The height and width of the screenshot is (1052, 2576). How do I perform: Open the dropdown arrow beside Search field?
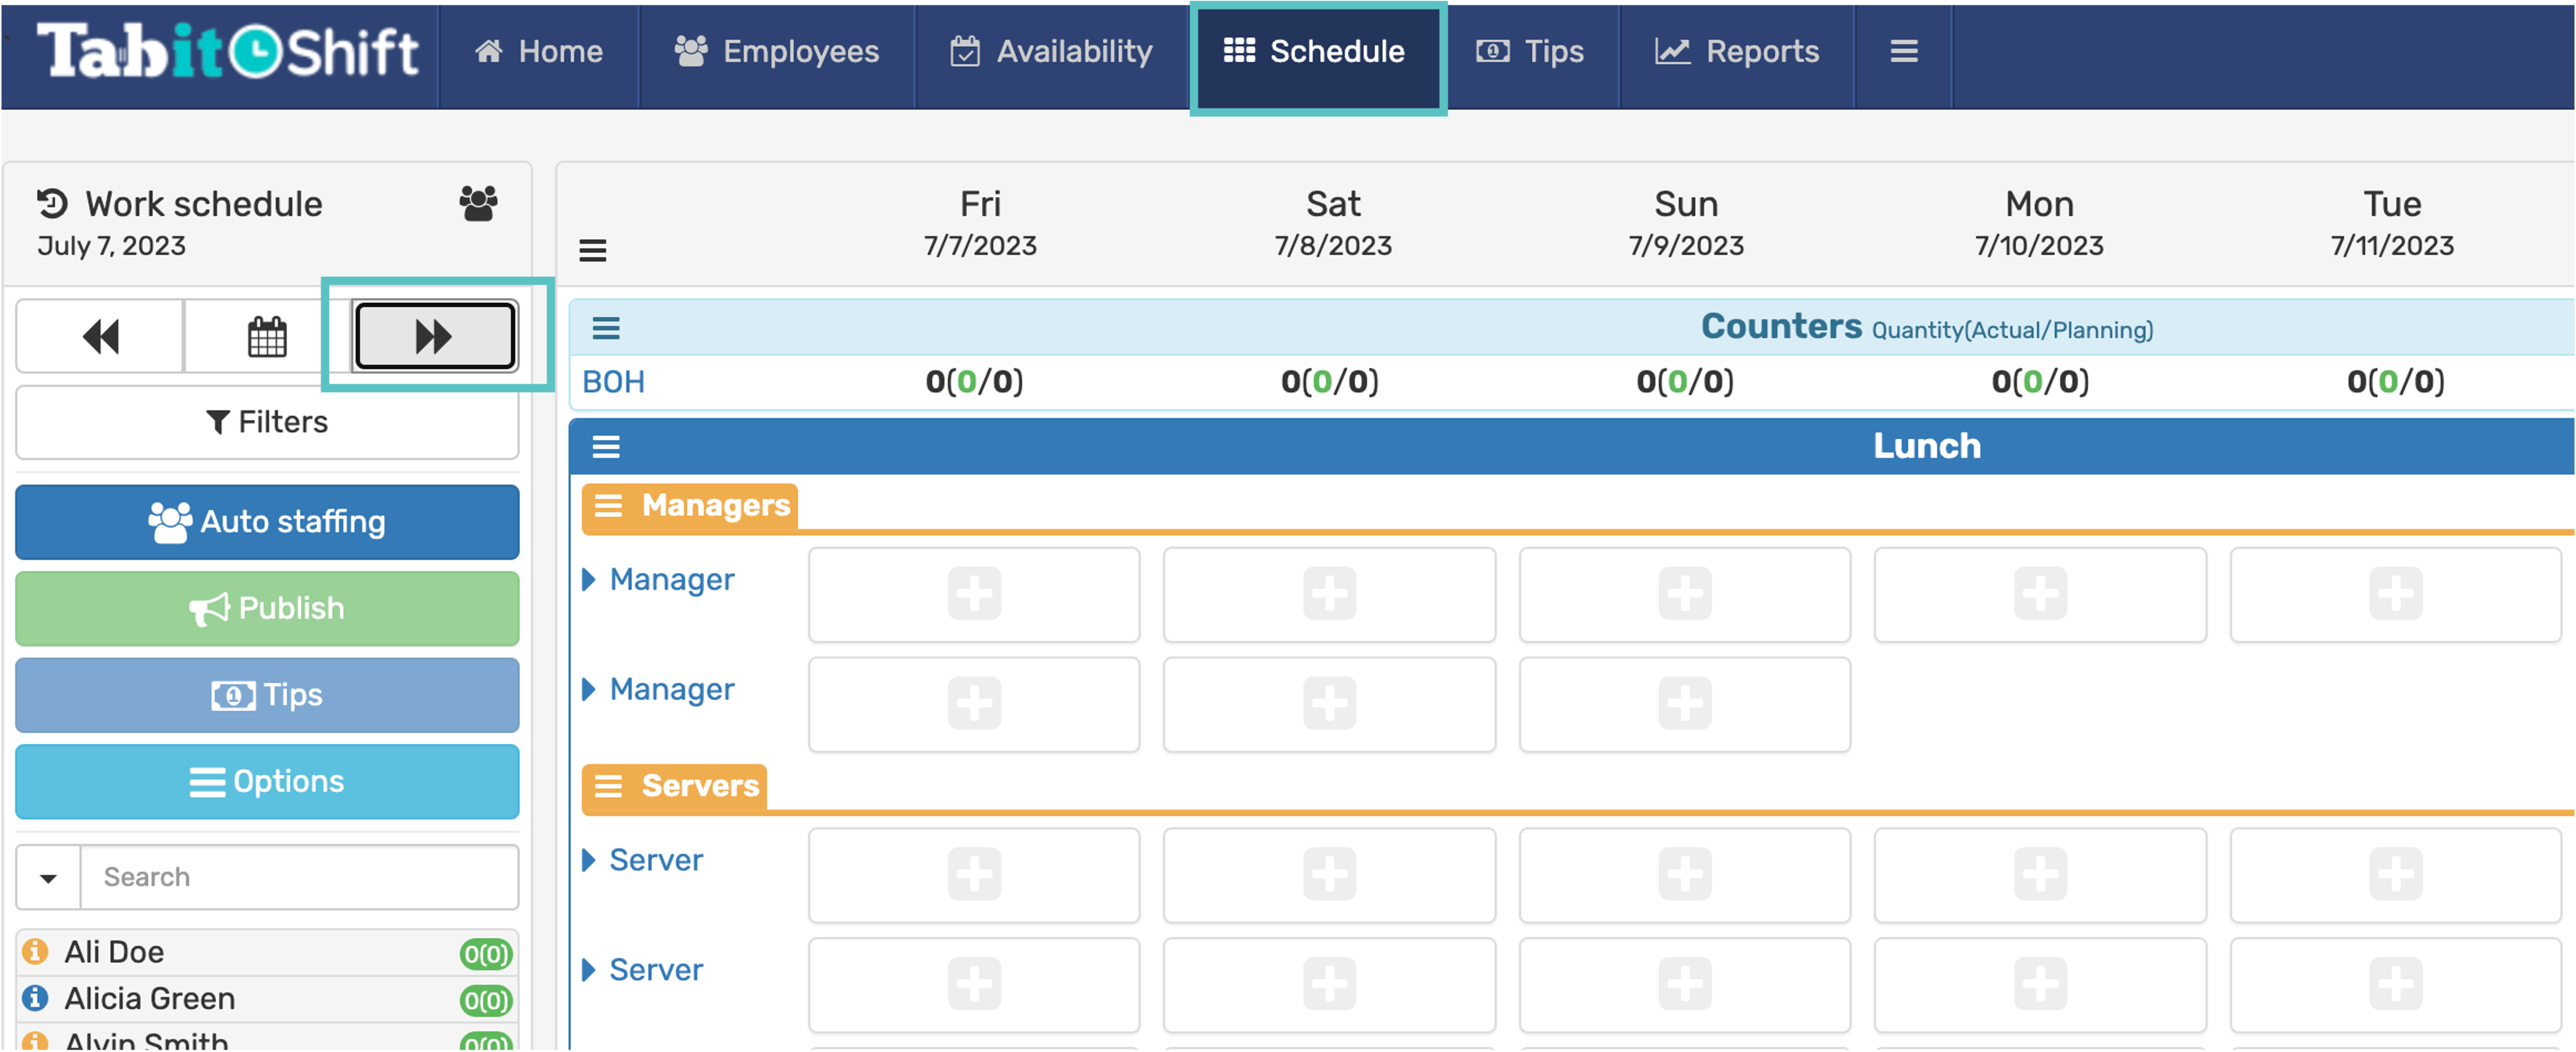click(x=48, y=878)
